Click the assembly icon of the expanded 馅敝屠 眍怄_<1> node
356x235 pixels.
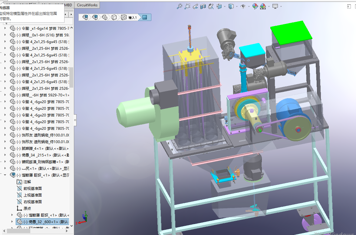[x=13, y=175]
